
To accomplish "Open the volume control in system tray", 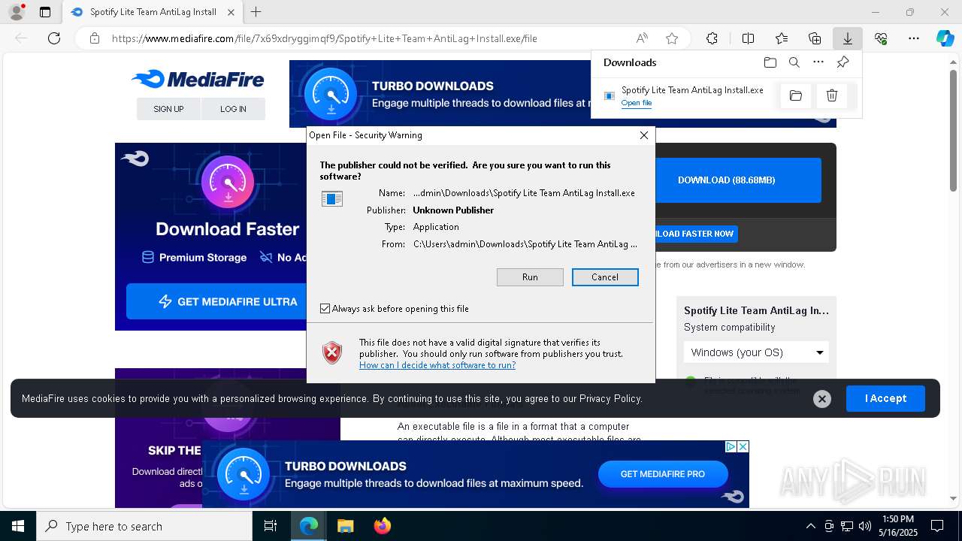I will click(x=865, y=526).
